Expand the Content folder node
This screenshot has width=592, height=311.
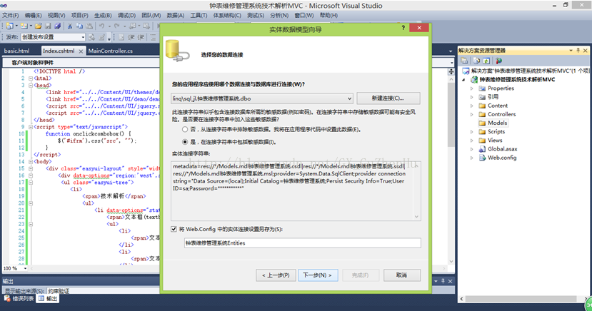(x=472, y=106)
